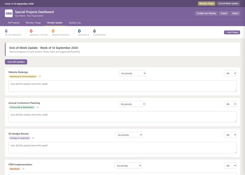
Task: Click the Import button
Action: click(235, 13)
